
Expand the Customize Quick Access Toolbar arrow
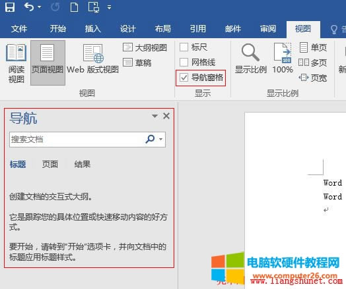tap(109, 7)
